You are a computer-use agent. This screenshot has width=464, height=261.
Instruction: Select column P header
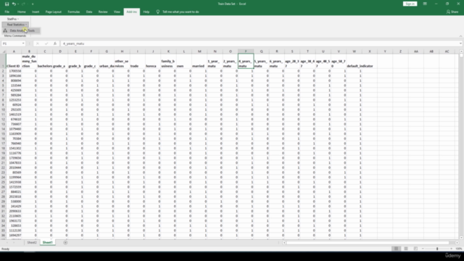(246, 51)
